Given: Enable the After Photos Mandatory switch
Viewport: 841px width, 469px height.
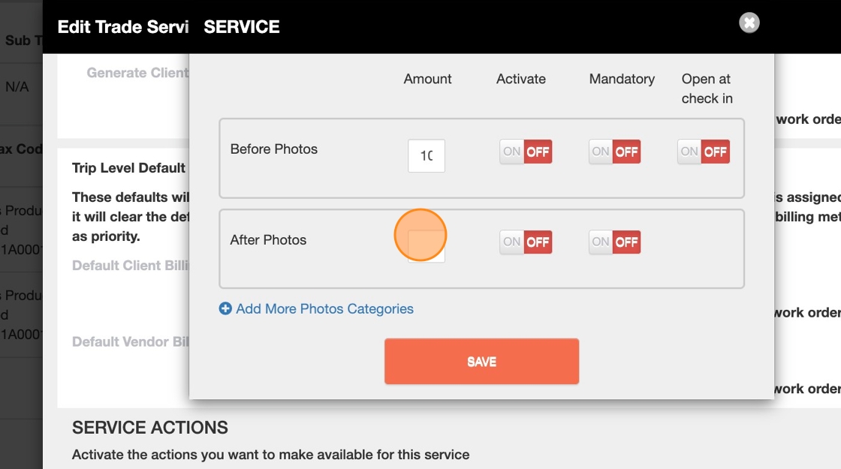Looking at the screenshot, I should [x=614, y=242].
